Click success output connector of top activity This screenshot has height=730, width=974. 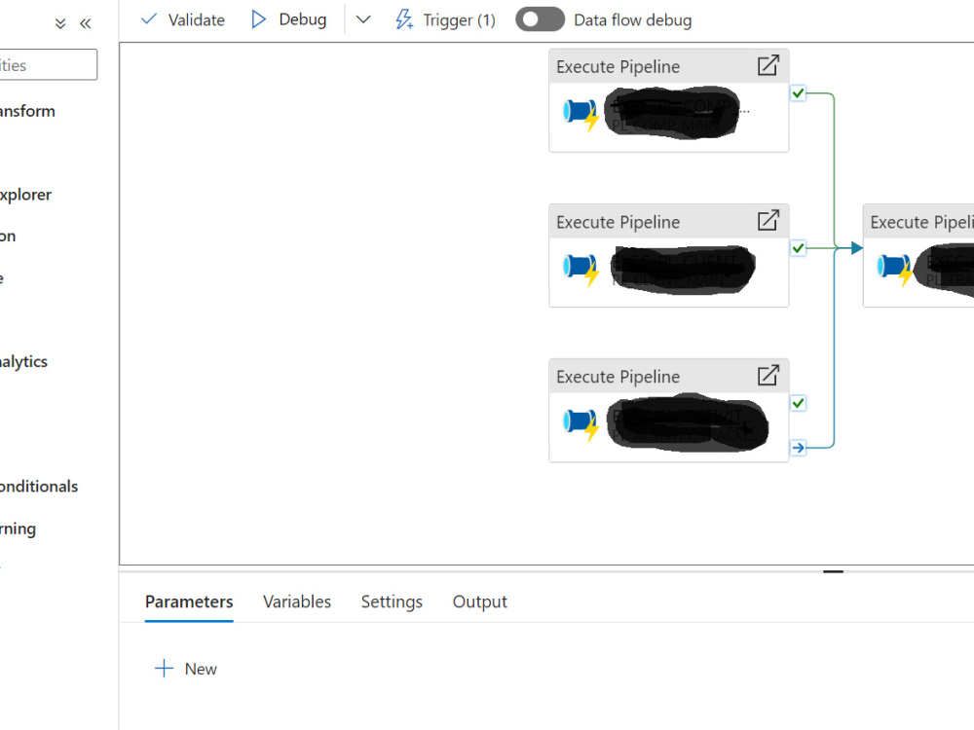click(799, 93)
